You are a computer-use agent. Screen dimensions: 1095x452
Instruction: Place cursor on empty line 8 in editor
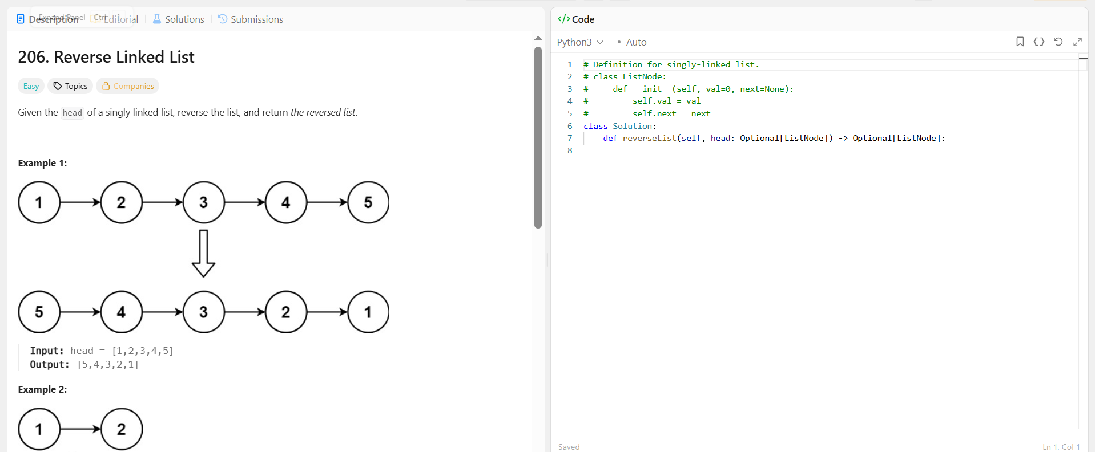point(828,150)
